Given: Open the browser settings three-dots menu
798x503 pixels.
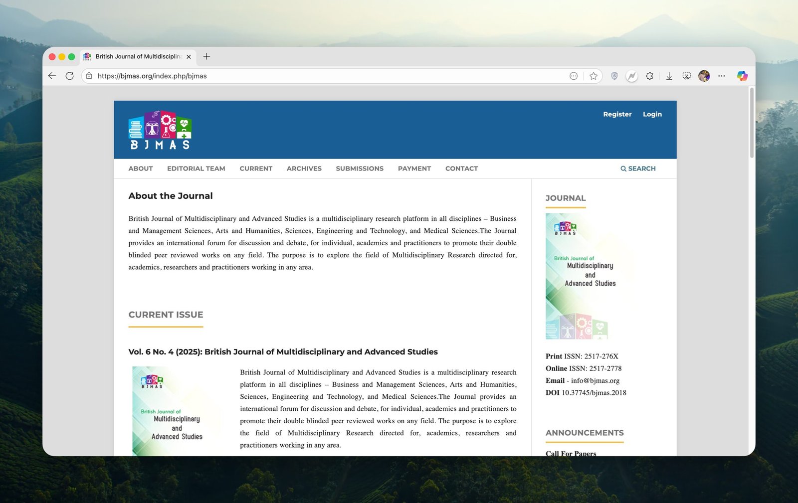Looking at the screenshot, I should pyautogui.click(x=721, y=76).
